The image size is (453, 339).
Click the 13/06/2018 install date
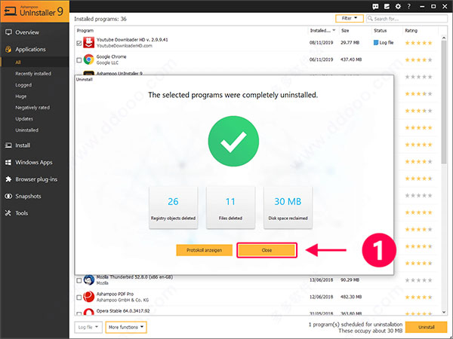tap(322, 279)
